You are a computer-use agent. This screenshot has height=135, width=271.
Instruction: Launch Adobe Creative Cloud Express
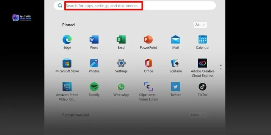coord(203,63)
